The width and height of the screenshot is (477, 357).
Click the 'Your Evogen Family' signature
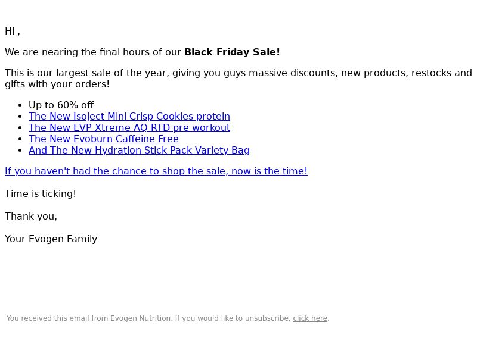point(51,239)
